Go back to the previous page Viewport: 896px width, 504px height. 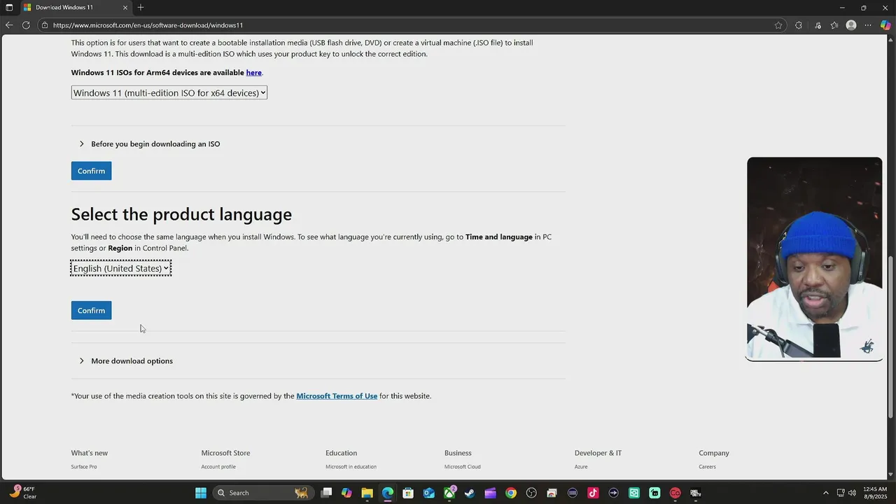point(9,25)
